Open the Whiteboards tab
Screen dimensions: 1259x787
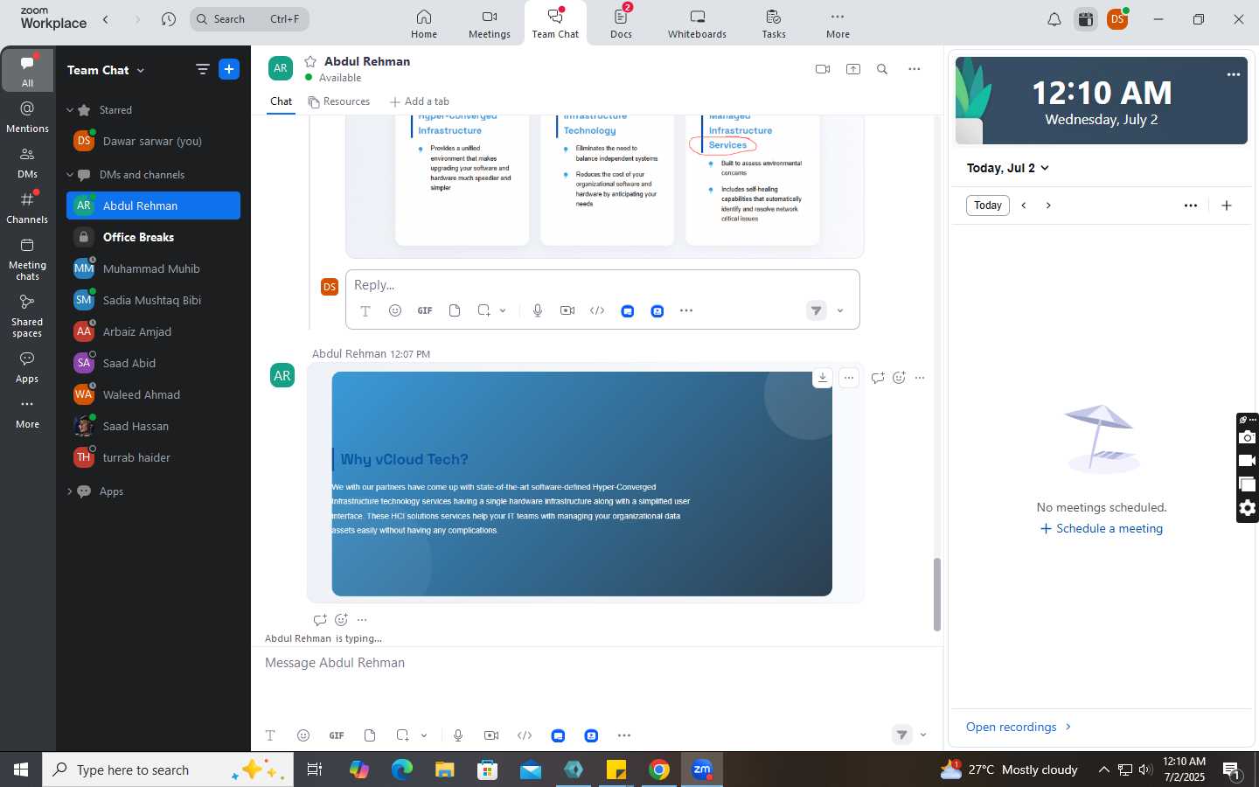(697, 24)
